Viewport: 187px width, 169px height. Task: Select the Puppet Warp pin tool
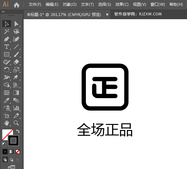(16, 77)
